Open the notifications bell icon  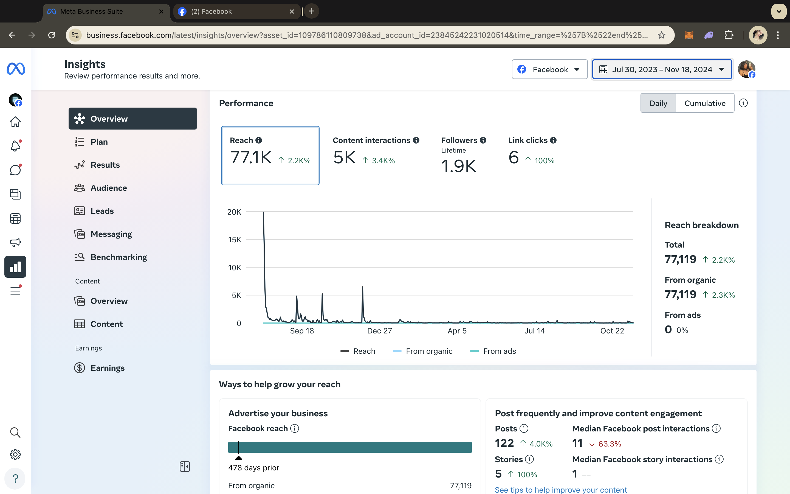tap(15, 146)
